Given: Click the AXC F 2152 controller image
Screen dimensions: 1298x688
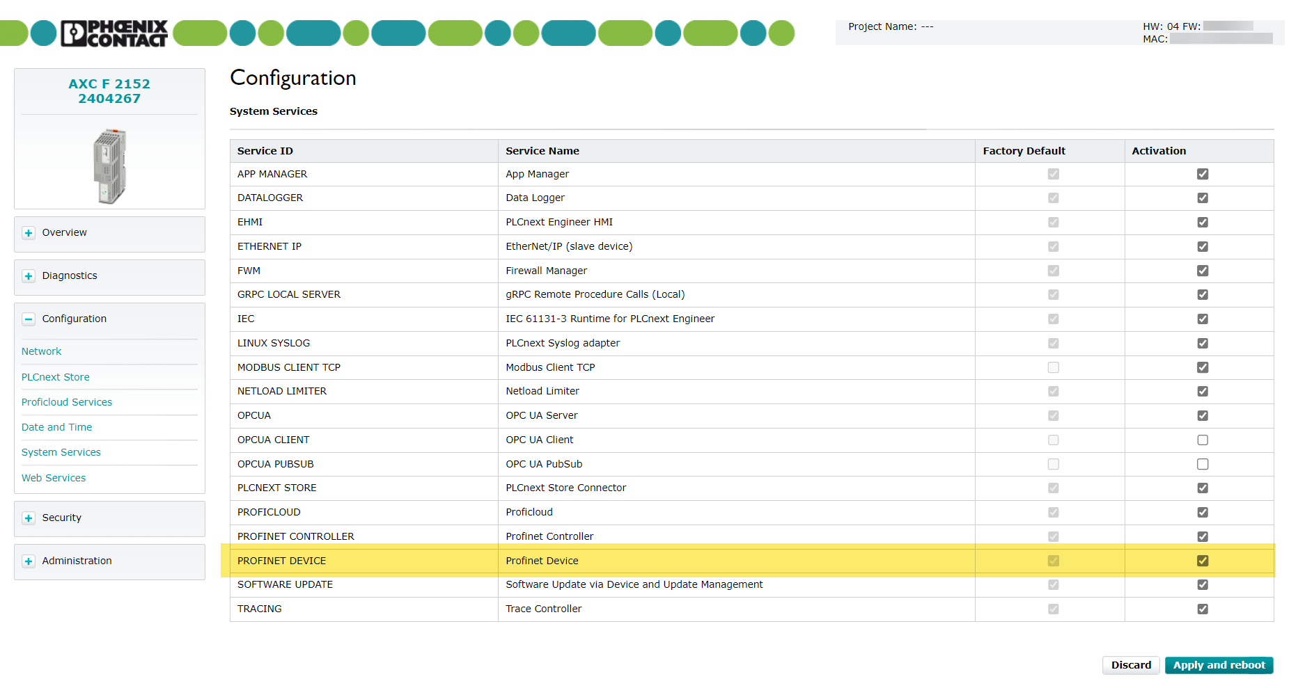Looking at the screenshot, I should (109, 166).
